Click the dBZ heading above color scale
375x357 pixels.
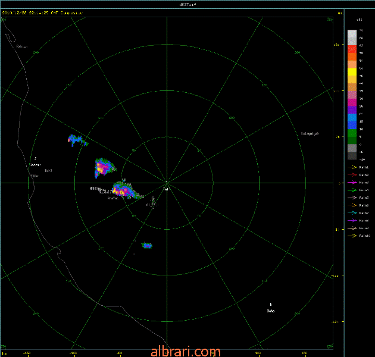tap(359, 20)
